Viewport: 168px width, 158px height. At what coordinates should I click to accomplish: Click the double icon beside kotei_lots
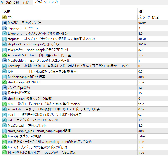click(x=5, y=109)
